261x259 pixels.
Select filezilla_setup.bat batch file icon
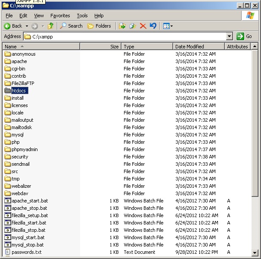click(x=8, y=215)
